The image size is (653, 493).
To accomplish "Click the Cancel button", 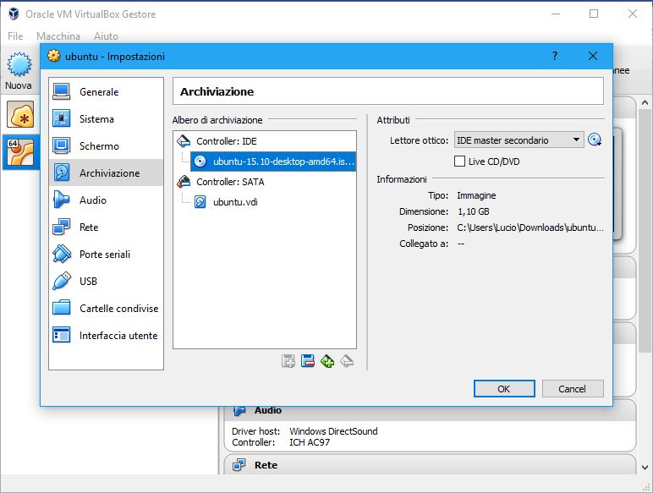I will tap(572, 388).
